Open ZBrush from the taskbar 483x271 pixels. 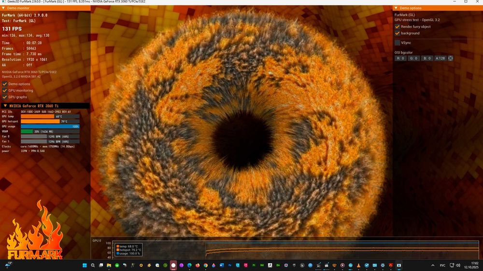pyautogui.click(x=270, y=265)
